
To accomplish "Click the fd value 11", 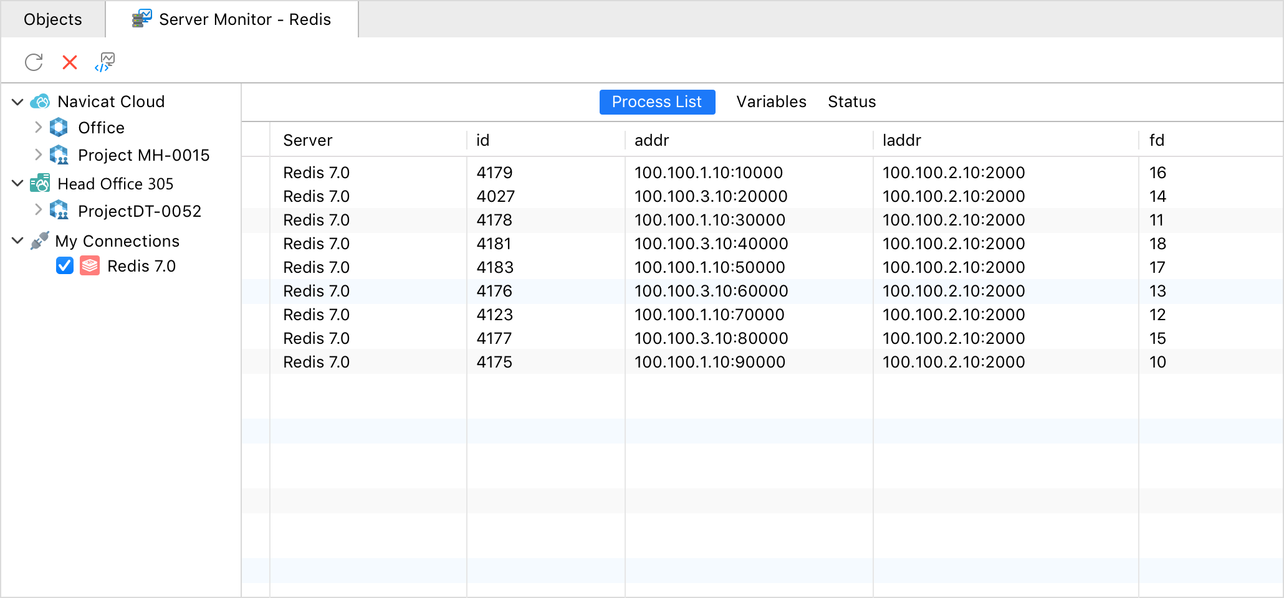I will click(x=1156, y=220).
